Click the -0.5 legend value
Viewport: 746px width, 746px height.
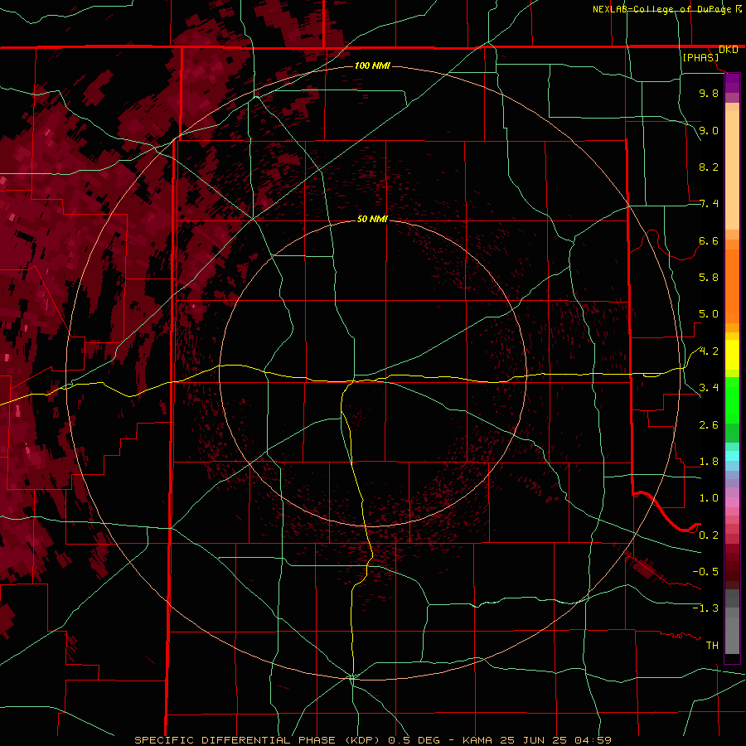[x=705, y=572]
